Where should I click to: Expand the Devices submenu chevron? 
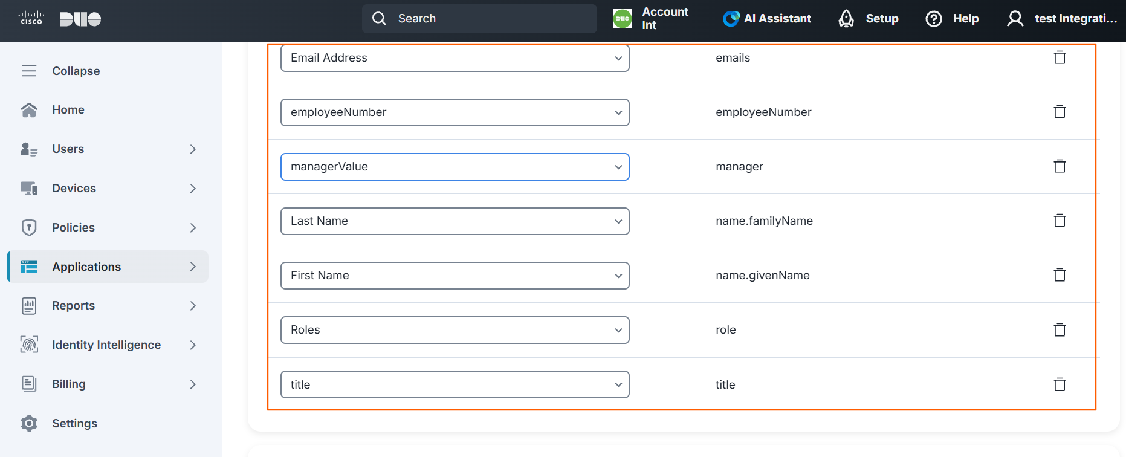point(193,189)
